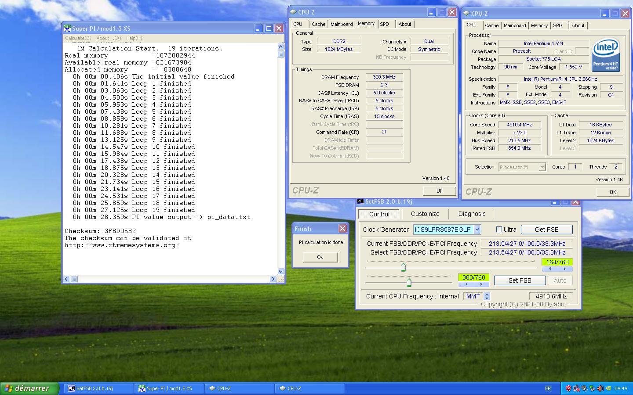Decrease 380/760 value with left arrow
This screenshot has height=395, width=633.
click(x=466, y=284)
